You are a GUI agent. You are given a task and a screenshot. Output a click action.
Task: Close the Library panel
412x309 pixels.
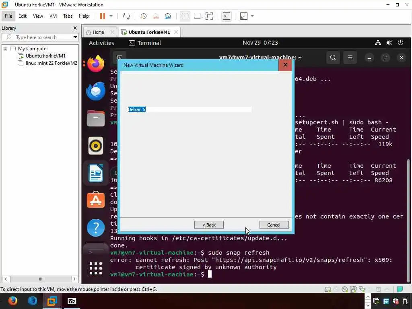(75, 28)
